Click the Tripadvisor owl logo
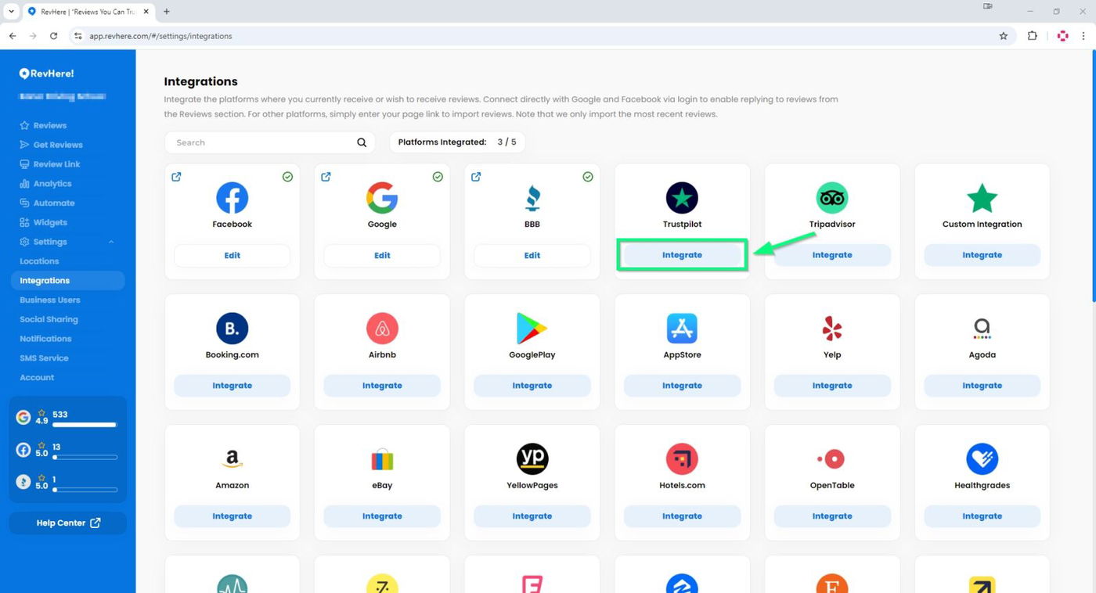1096x593 pixels. 832,198
